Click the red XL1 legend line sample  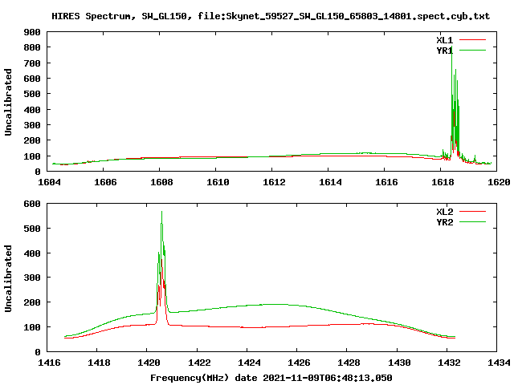[472, 40]
